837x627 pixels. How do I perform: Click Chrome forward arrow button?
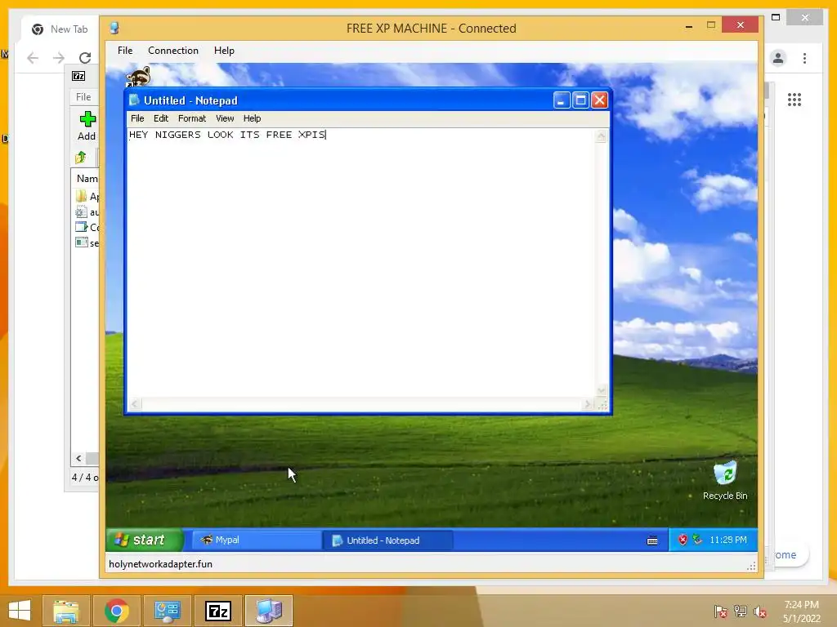tap(59, 58)
